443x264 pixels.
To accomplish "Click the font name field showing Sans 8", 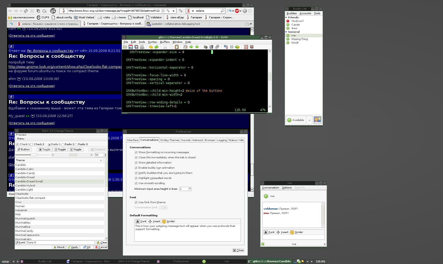I will point(61,243).
